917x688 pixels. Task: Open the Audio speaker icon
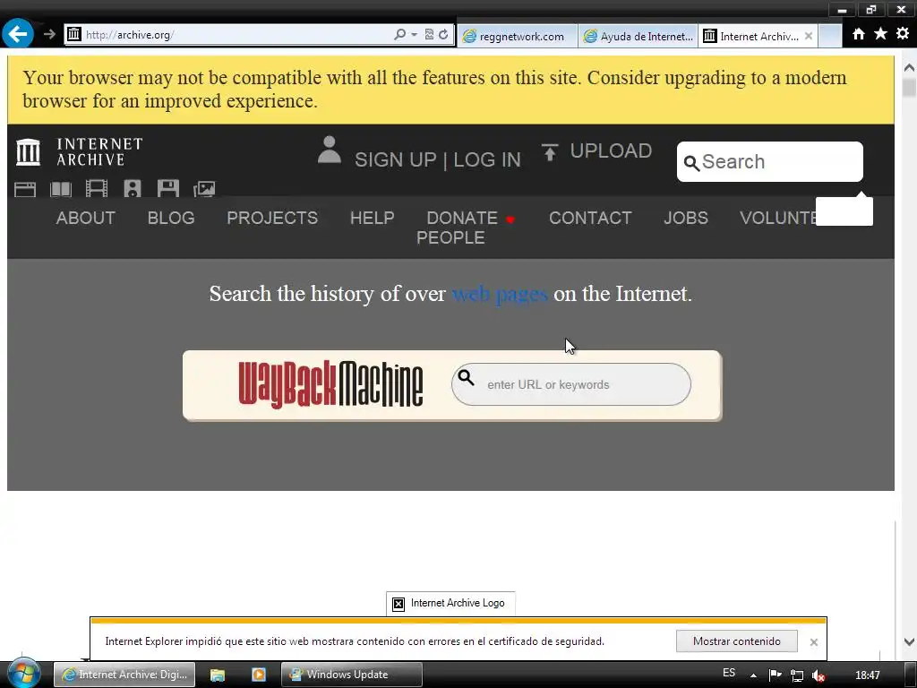pos(133,188)
